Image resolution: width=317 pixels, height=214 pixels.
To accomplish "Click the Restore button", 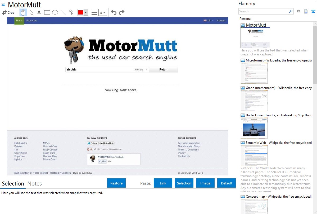I will click(x=116, y=183).
